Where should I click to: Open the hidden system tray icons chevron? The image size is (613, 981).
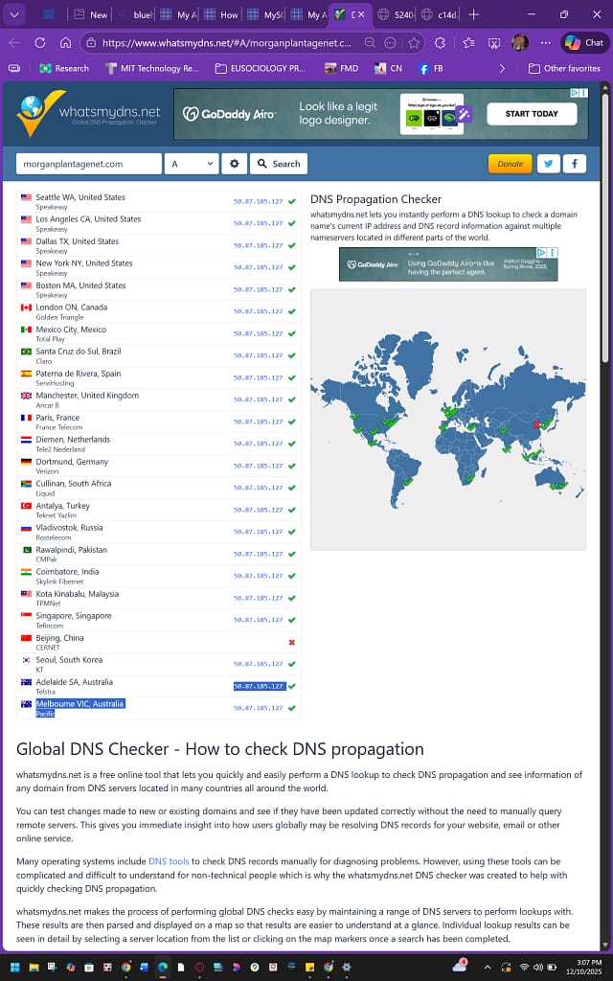tap(486, 968)
